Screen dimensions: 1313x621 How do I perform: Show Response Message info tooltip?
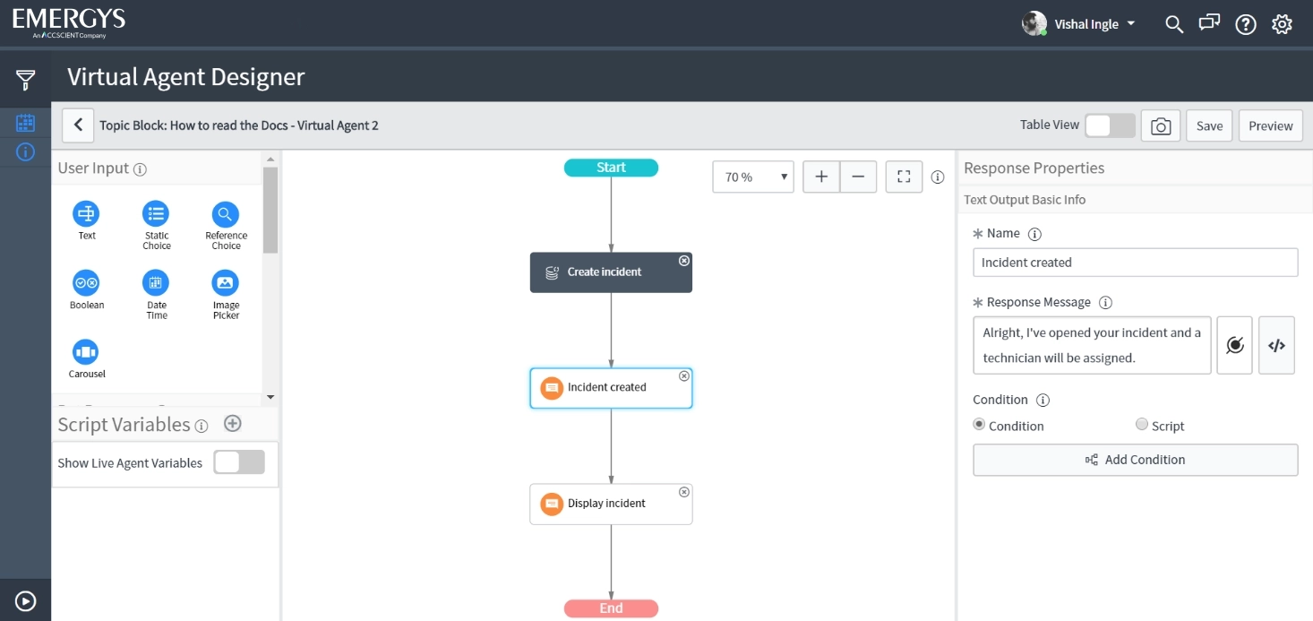(1105, 303)
